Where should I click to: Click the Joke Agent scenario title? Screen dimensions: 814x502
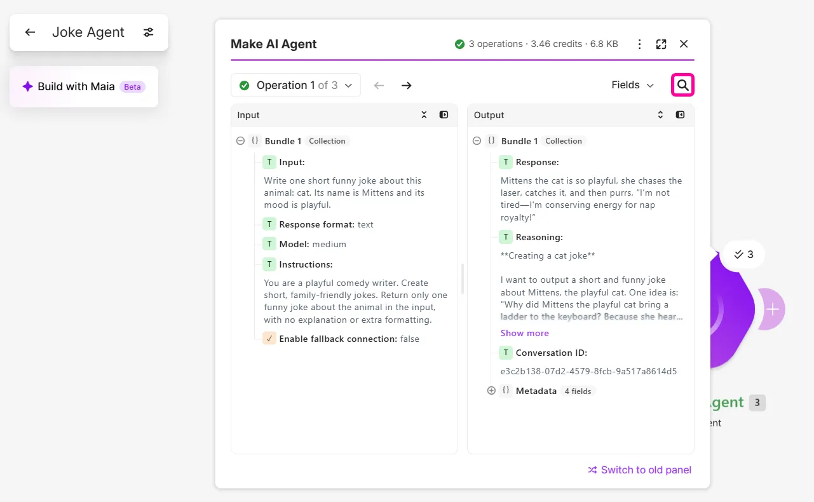click(x=88, y=32)
